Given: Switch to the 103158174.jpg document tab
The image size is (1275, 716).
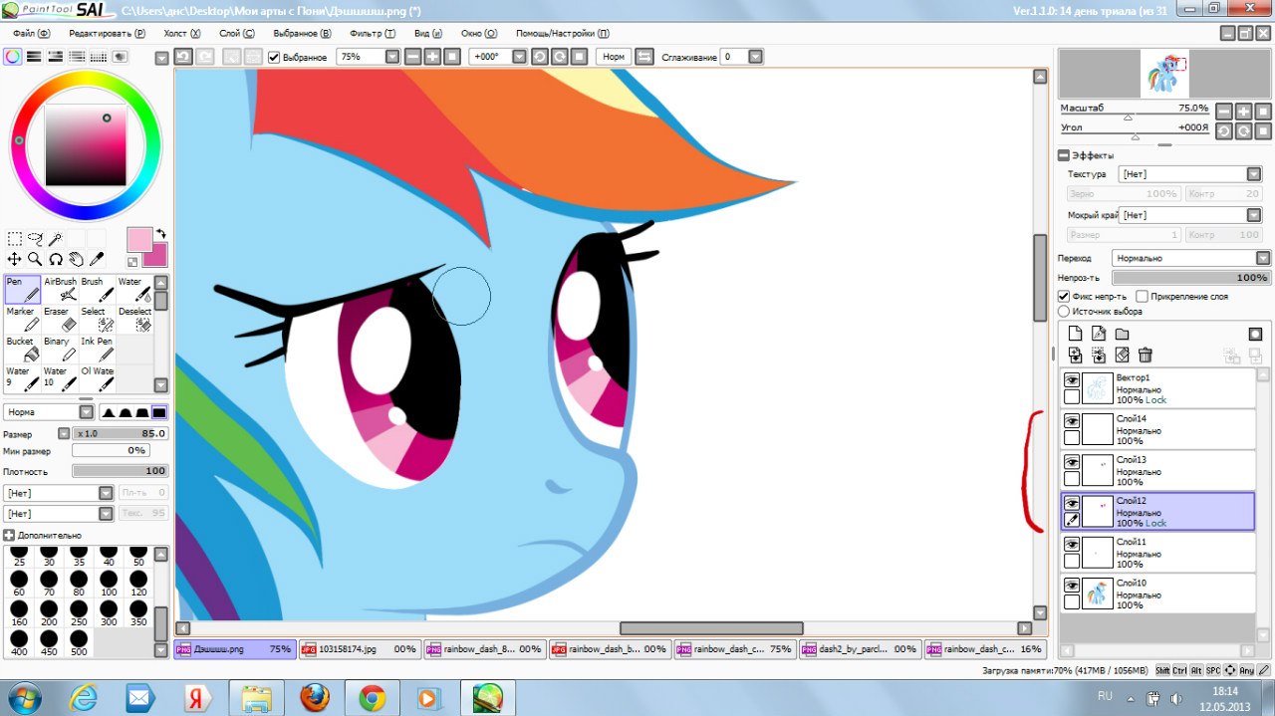Looking at the screenshot, I should 359,648.
